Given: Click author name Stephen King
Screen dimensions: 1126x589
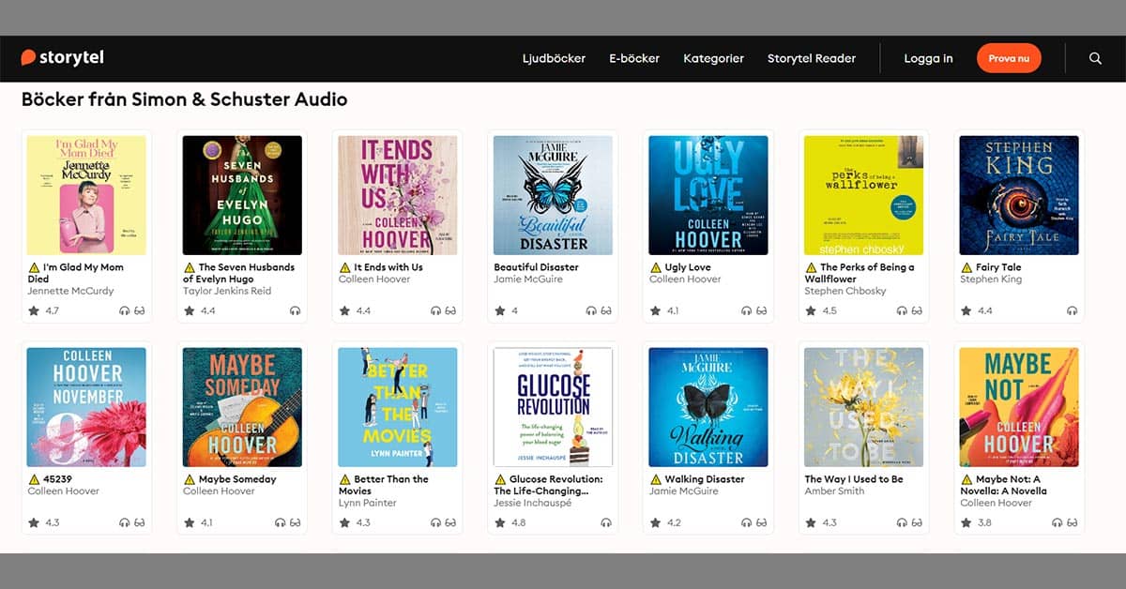Looking at the screenshot, I should [x=991, y=279].
